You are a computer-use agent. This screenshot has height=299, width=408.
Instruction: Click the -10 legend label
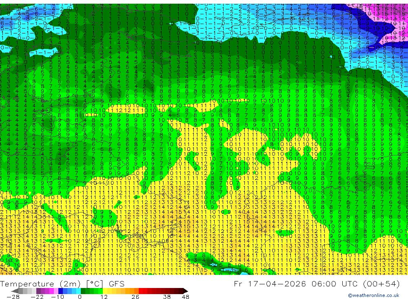pyautogui.click(x=58, y=297)
